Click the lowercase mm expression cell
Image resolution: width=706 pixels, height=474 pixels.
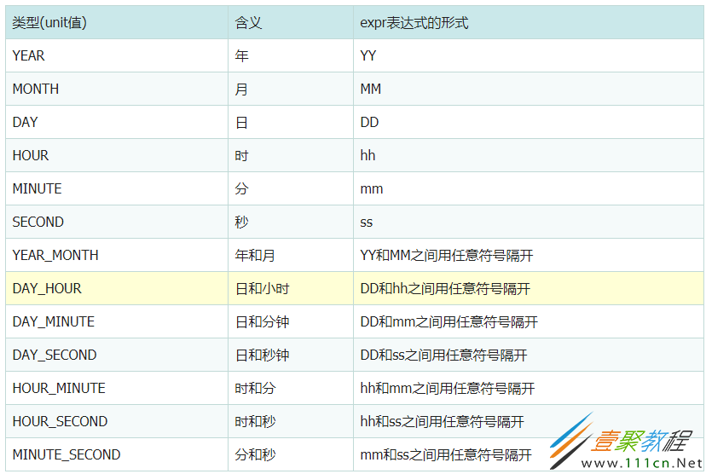[x=529, y=188]
